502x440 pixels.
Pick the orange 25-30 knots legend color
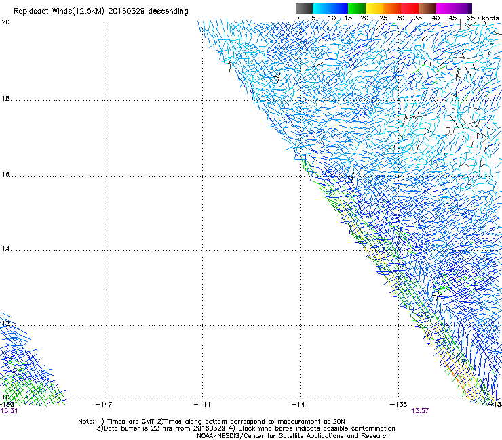392,8
